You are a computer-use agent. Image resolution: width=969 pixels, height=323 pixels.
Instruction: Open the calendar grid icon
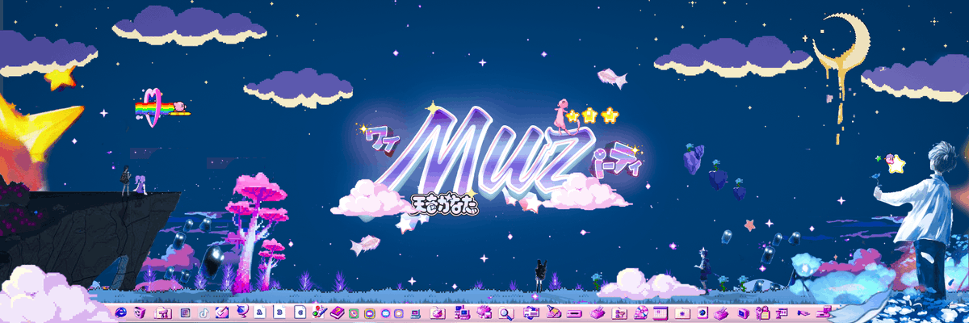[x=661, y=313]
